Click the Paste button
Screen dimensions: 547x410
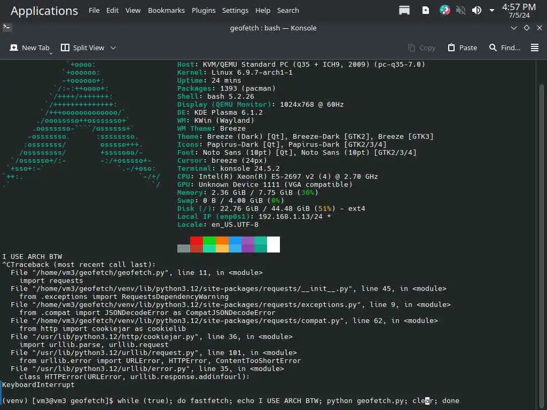click(x=462, y=48)
